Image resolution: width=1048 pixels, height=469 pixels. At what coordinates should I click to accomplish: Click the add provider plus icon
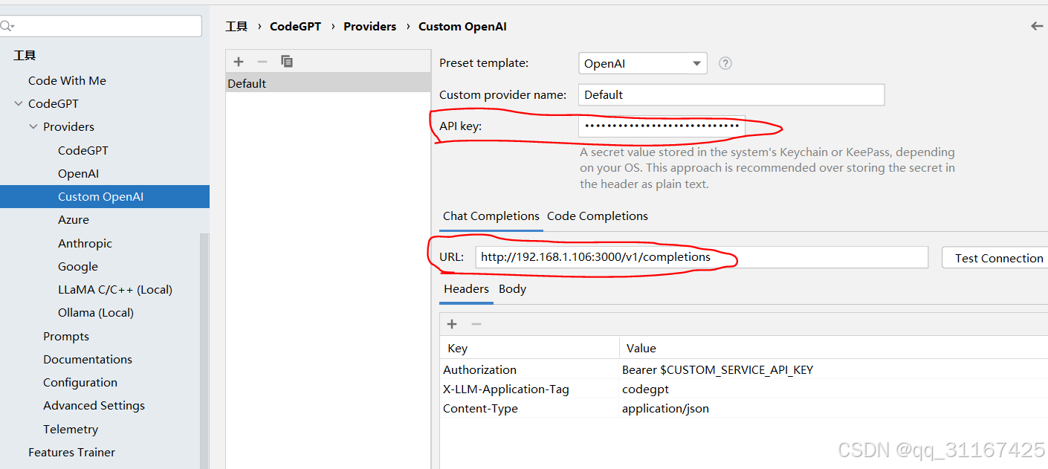pyautogui.click(x=238, y=61)
